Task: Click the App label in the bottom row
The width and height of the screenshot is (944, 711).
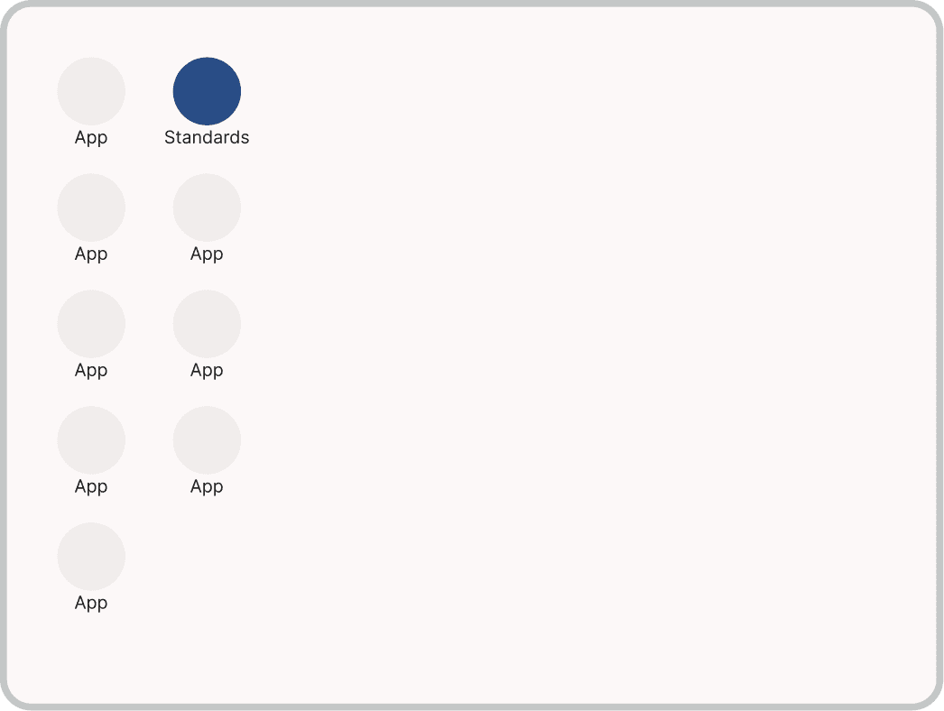Action: click(x=91, y=603)
